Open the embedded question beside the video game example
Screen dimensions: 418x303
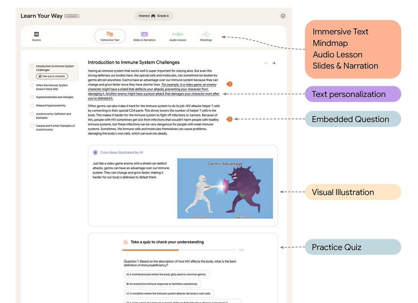(x=230, y=84)
